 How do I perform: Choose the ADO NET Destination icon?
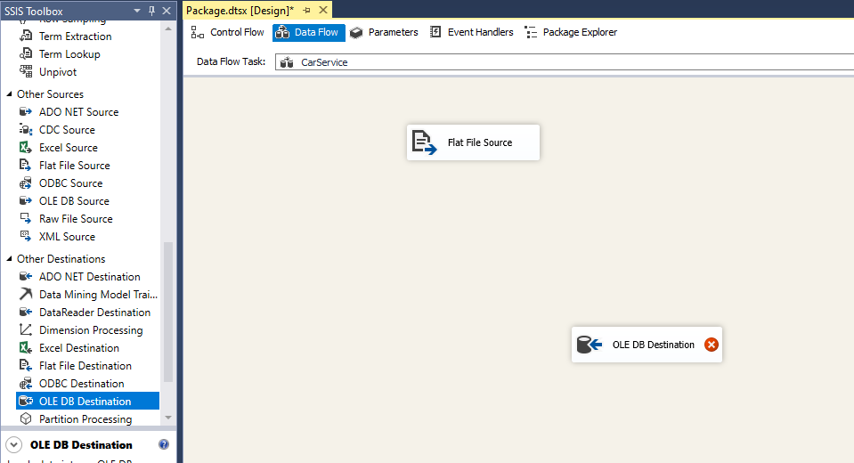point(26,277)
